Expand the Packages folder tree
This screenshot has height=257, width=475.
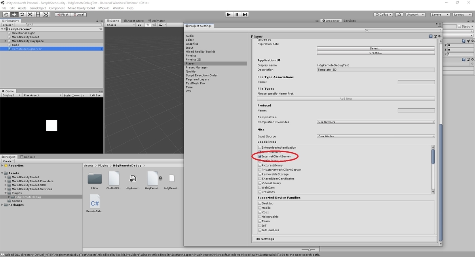click(x=2, y=205)
